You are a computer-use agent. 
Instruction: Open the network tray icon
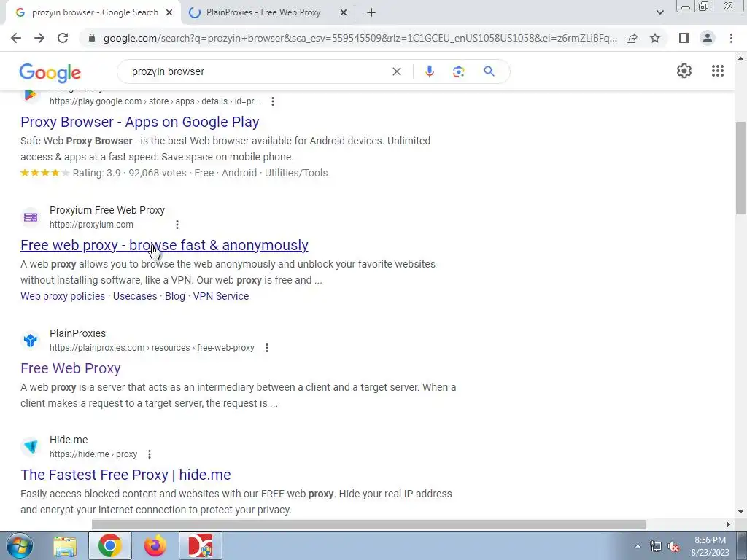(656, 547)
